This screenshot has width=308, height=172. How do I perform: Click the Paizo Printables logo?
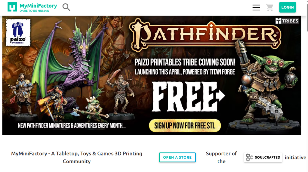(x=18, y=32)
